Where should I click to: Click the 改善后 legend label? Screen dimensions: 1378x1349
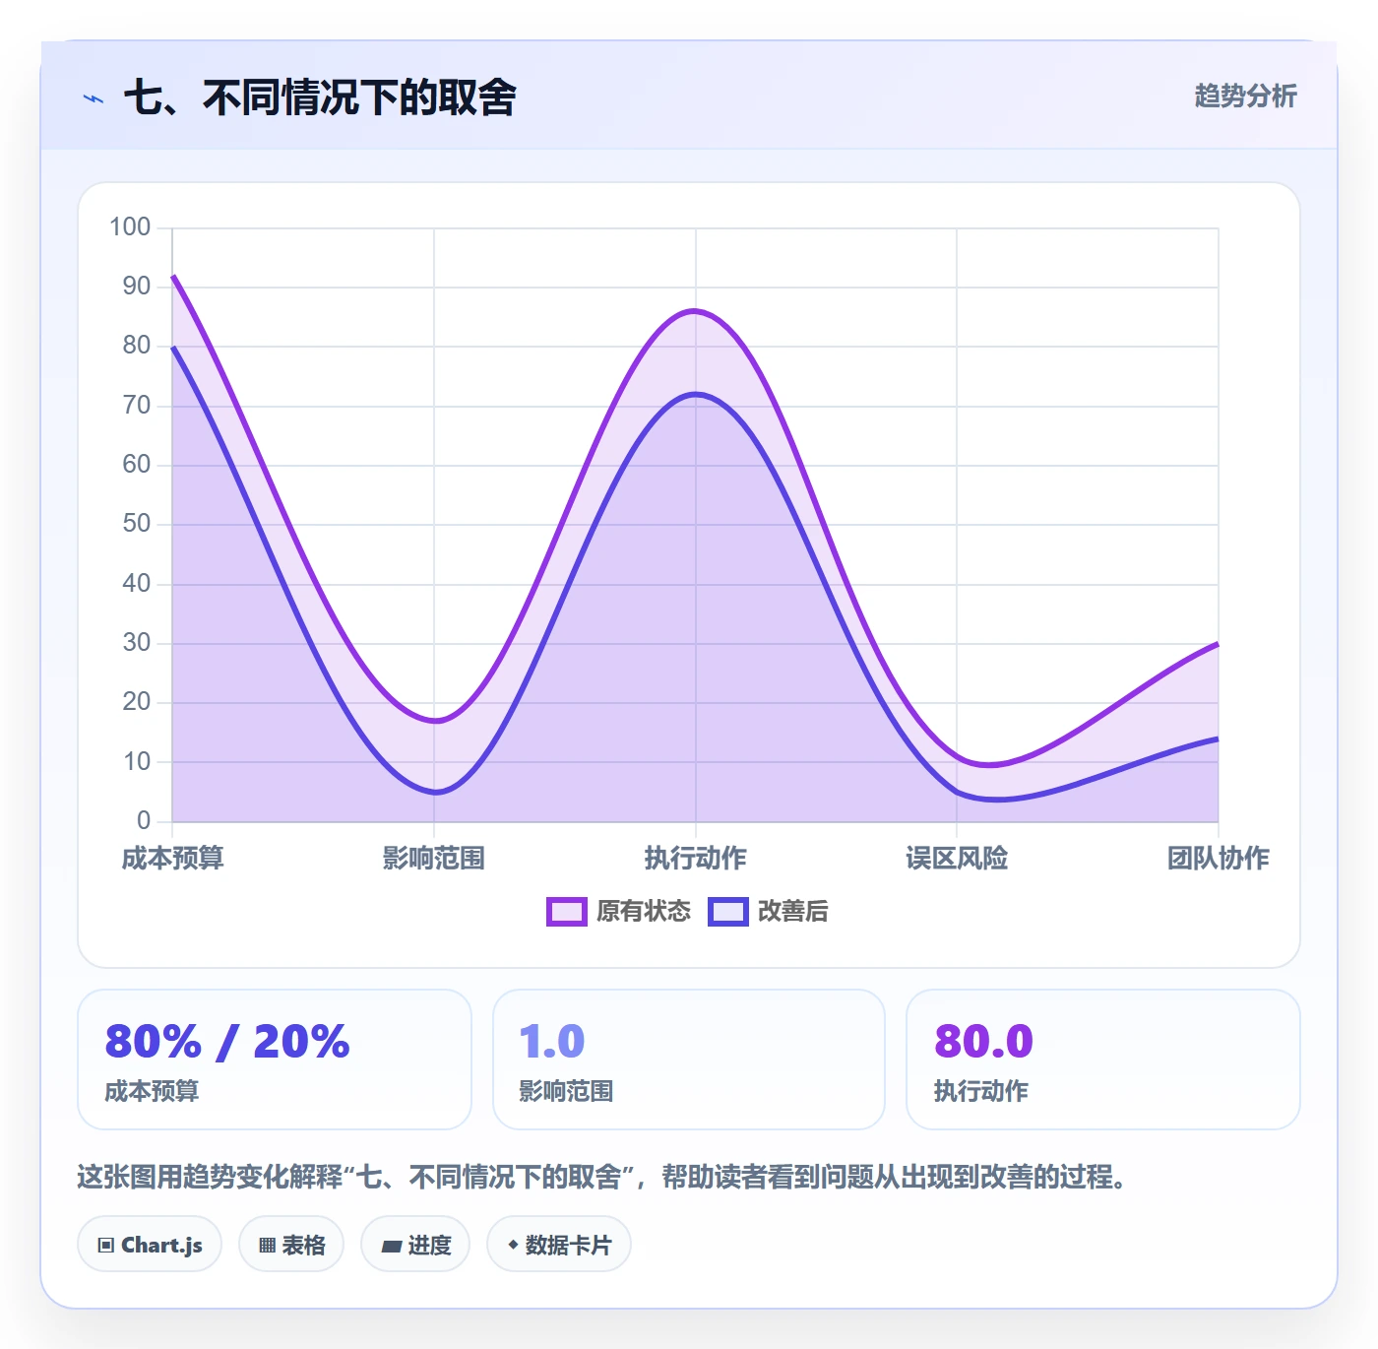click(x=792, y=912)
